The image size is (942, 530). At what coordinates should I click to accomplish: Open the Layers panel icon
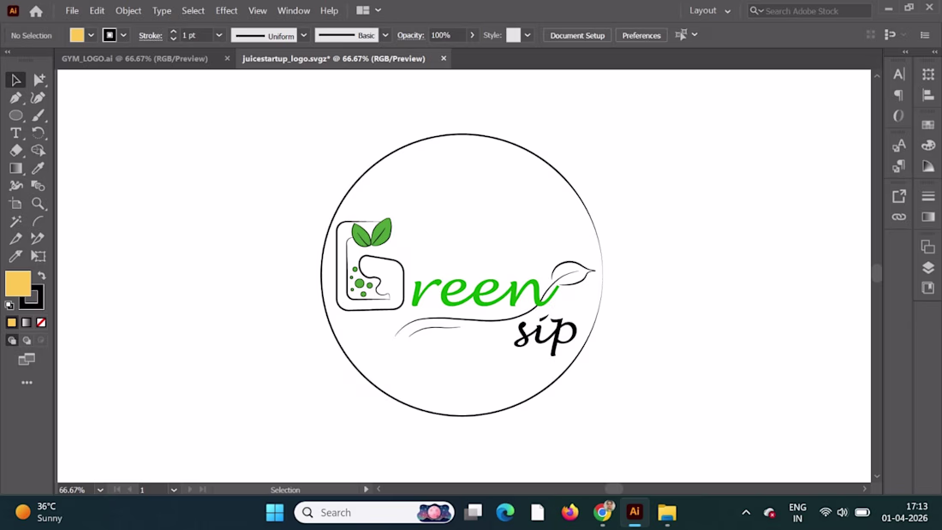click(x=928, y=267)
